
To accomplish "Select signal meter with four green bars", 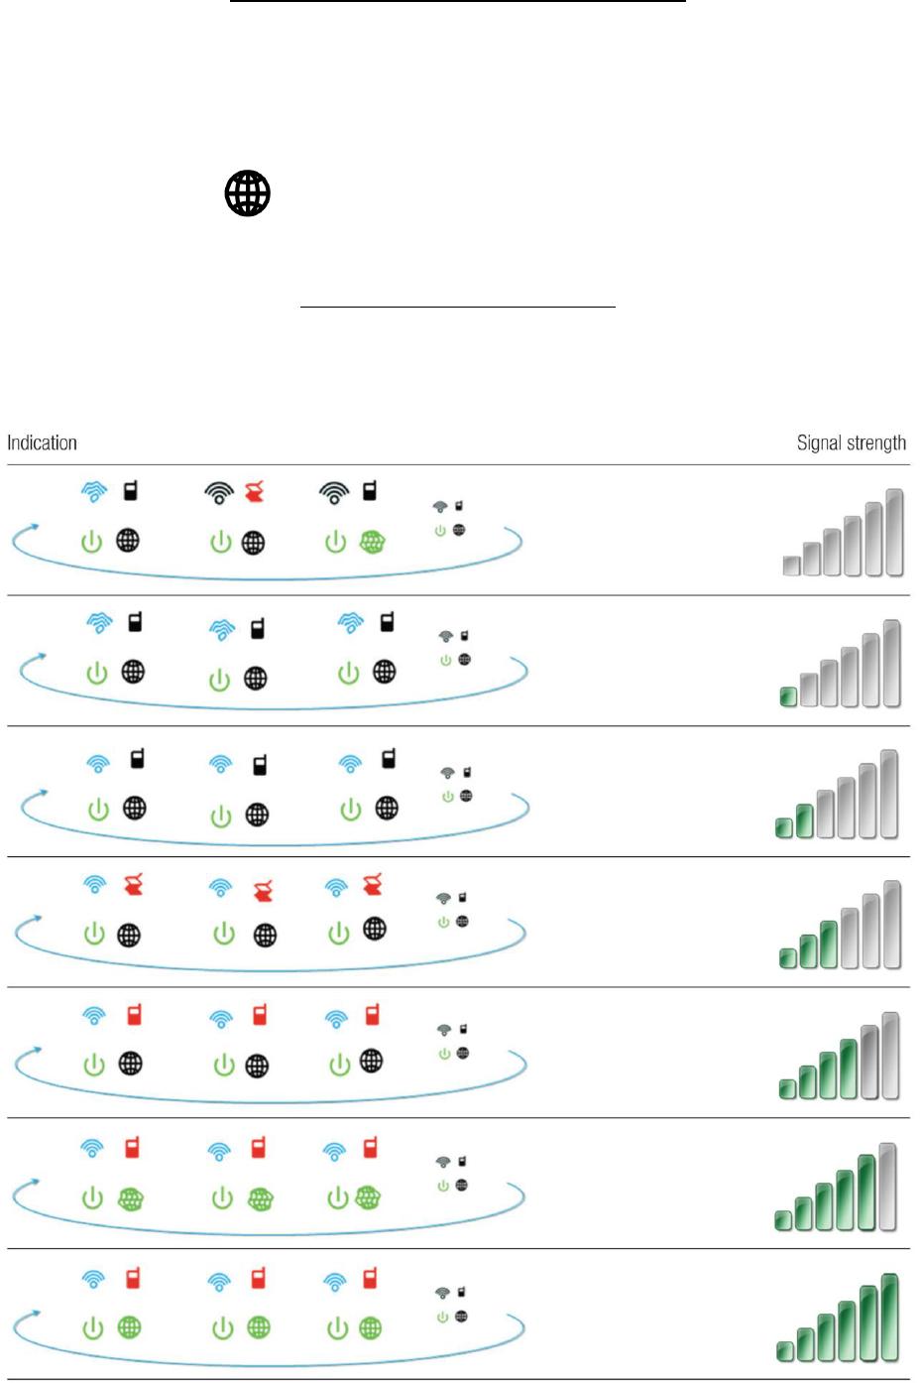I will [840, 1056].
